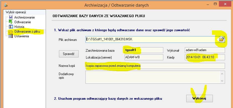Click the Lokalizacja (serwer) label
Screen dimensions: 233x108
99,57
